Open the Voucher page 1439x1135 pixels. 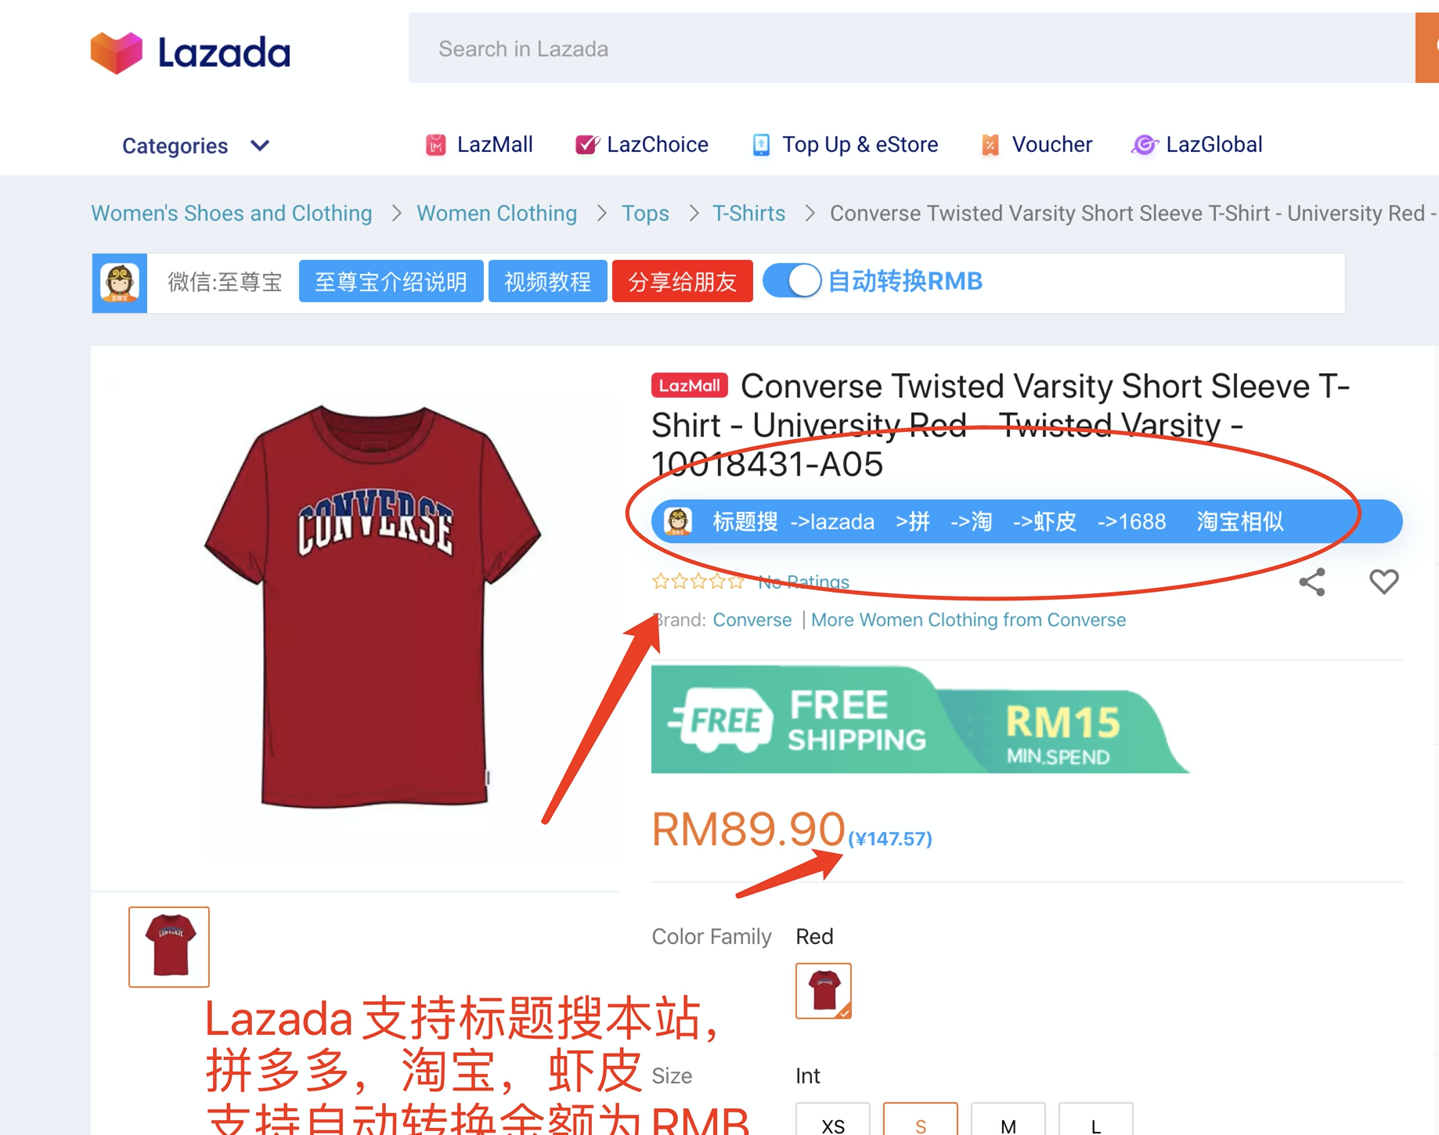[x=1035, y=145]
